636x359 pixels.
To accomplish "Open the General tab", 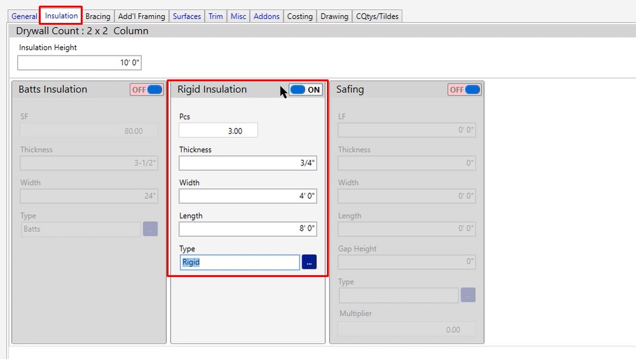I will [x=24, y=16].
